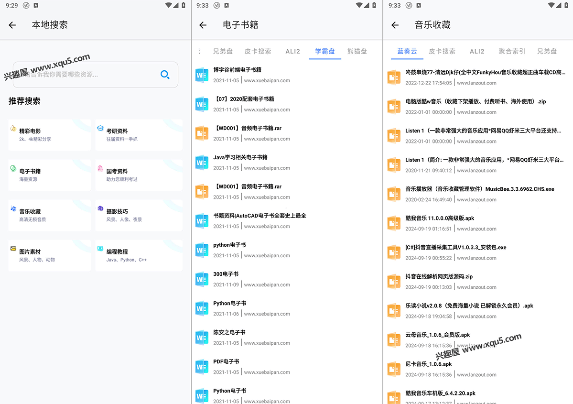Tap the 编程教程 icon

[x=100, y=249]
